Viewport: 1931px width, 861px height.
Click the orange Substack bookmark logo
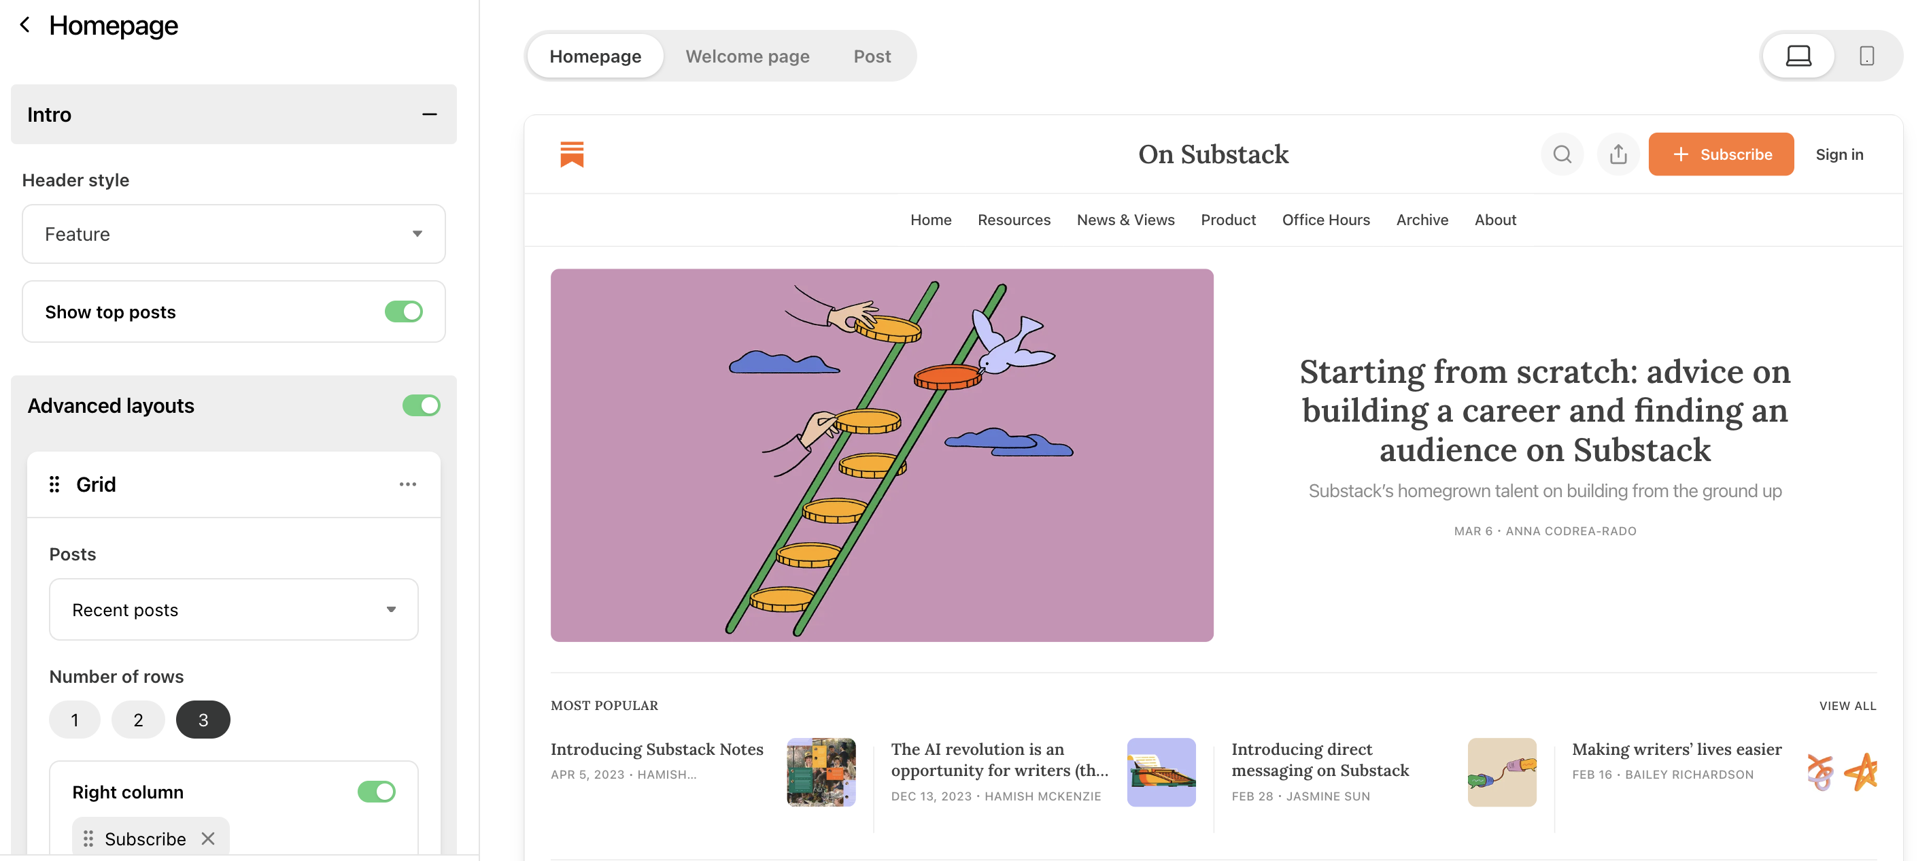[571, 154]
